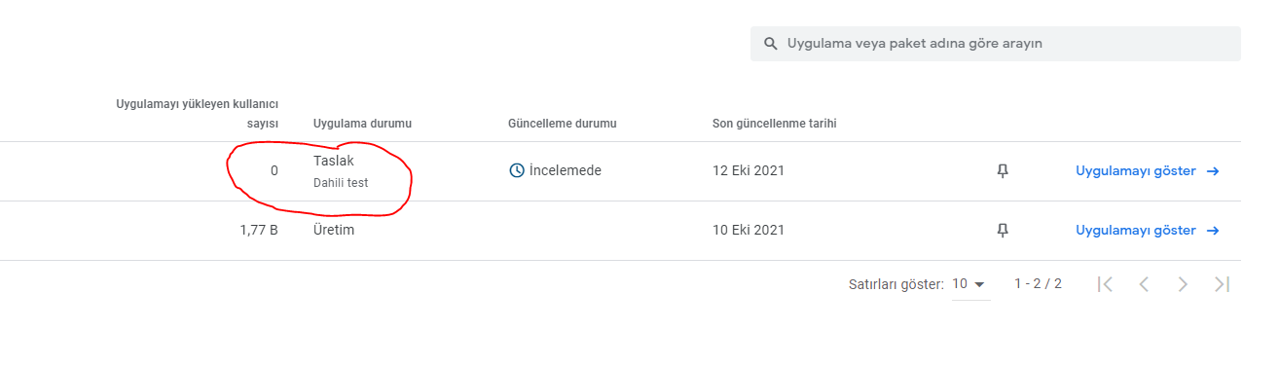This screenshot has height=366, width=1280.
Task: Open Uygulamayı göster link for the Üretim app
Action: (1135, 231)
